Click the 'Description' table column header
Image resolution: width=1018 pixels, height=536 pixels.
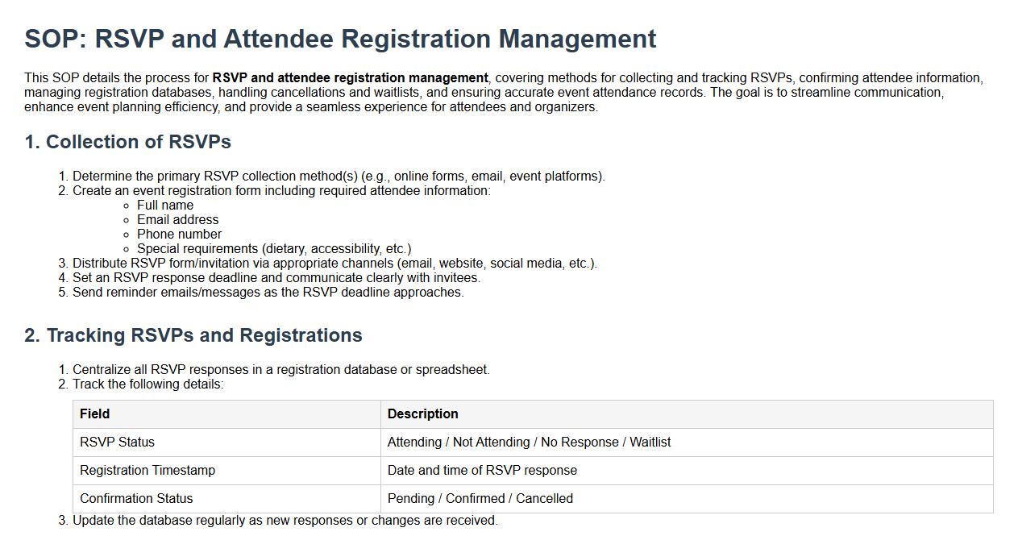[422, 414]
